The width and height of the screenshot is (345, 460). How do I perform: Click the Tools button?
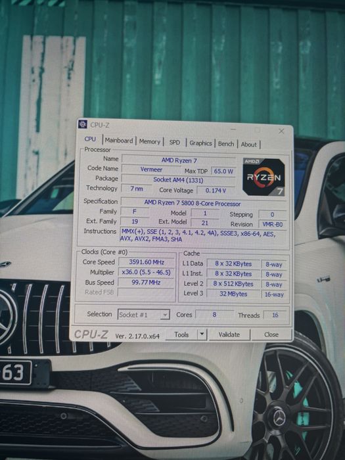pos(181,334)
